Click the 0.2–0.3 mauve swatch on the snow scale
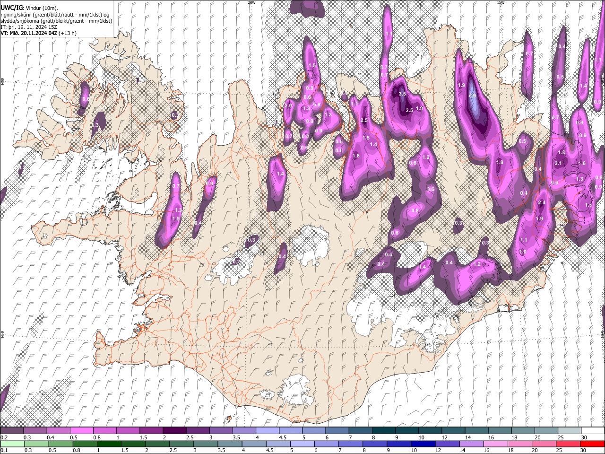605x454 pixels. pos(12,431)
